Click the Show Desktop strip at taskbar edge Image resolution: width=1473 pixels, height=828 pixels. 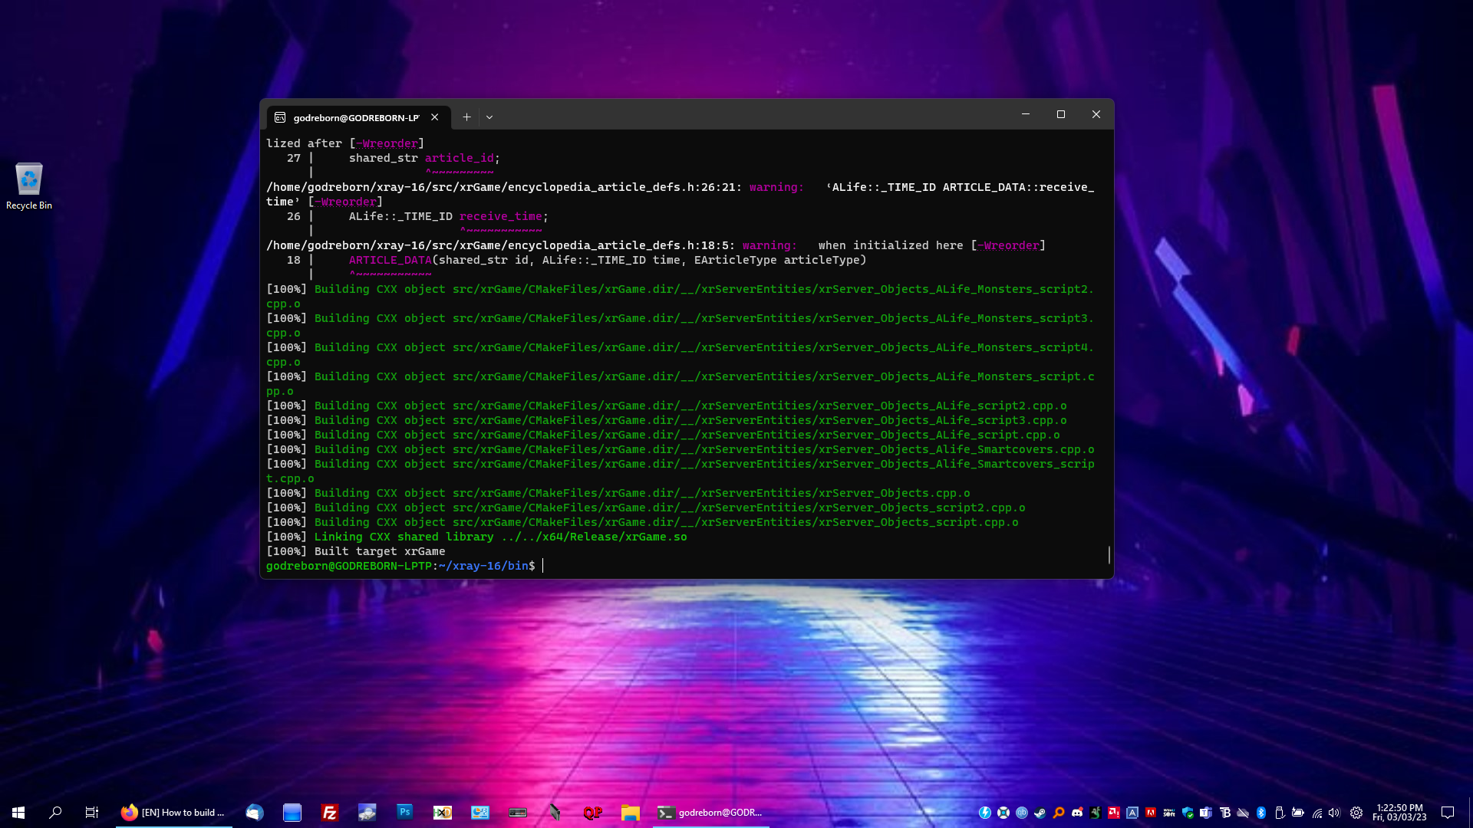click(x=1470, y=813)
